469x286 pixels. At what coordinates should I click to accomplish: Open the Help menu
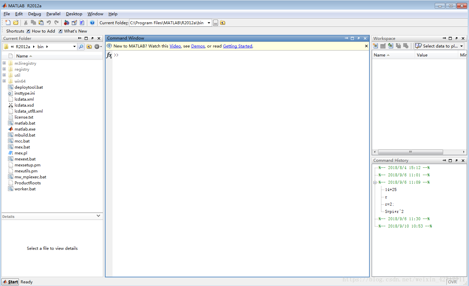click(x=113, y=14)
